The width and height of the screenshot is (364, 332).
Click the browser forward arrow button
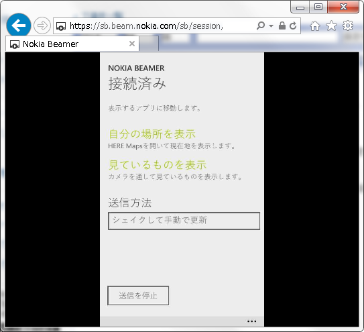42,25
